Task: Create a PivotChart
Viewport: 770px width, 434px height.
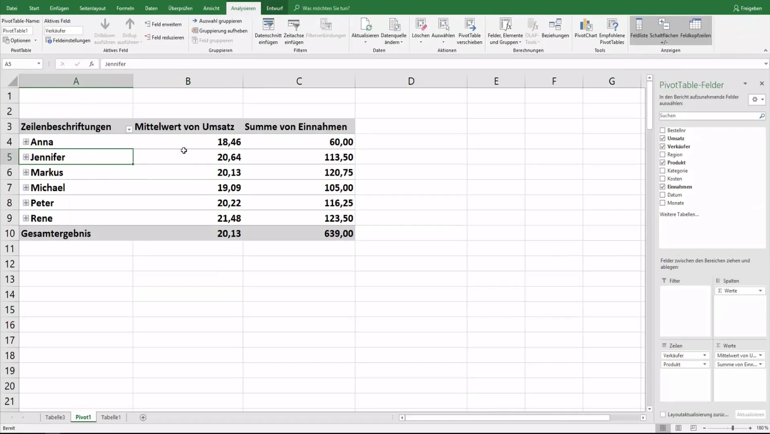Action: click(x=586, y=29)
